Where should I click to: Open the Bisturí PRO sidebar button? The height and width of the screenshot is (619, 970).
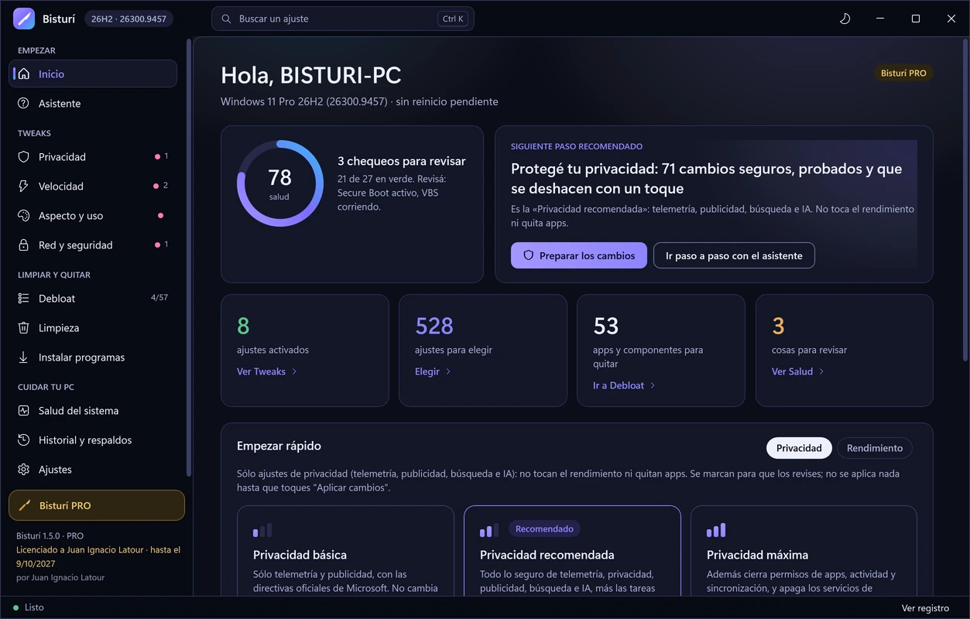[x=97, y=505]
